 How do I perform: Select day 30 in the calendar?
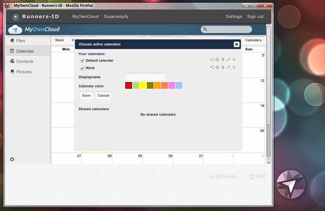[x=158, y=158]
